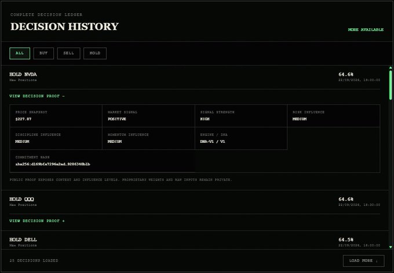Screen dimensions: 394x273
Task: Collapse the NVDA View Decision Proof section
Action: click(37, 96)
